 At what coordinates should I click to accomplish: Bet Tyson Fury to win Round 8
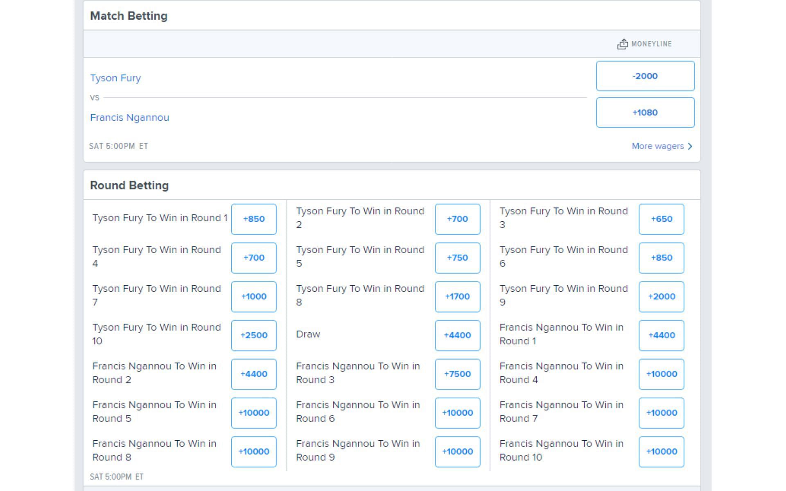coord(457,297)
